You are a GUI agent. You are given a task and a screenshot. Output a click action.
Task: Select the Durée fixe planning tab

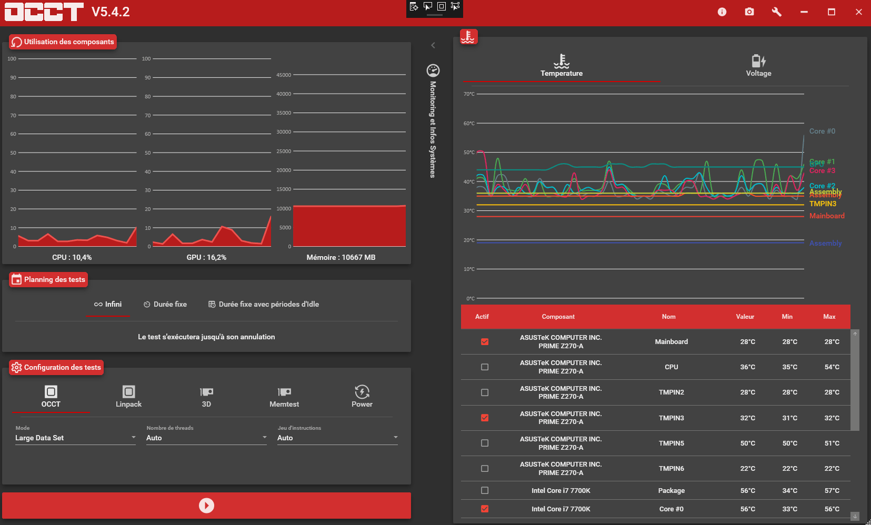[x=165, y=305]
